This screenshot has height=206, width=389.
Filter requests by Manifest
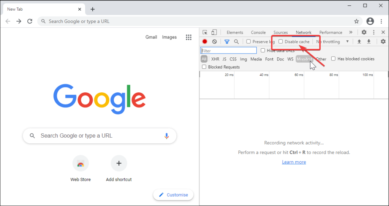click(x=304, y=59)
